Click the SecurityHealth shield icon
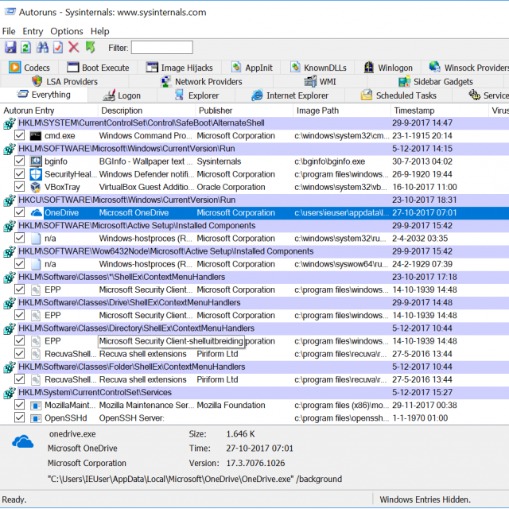 [x=35, y=174]
